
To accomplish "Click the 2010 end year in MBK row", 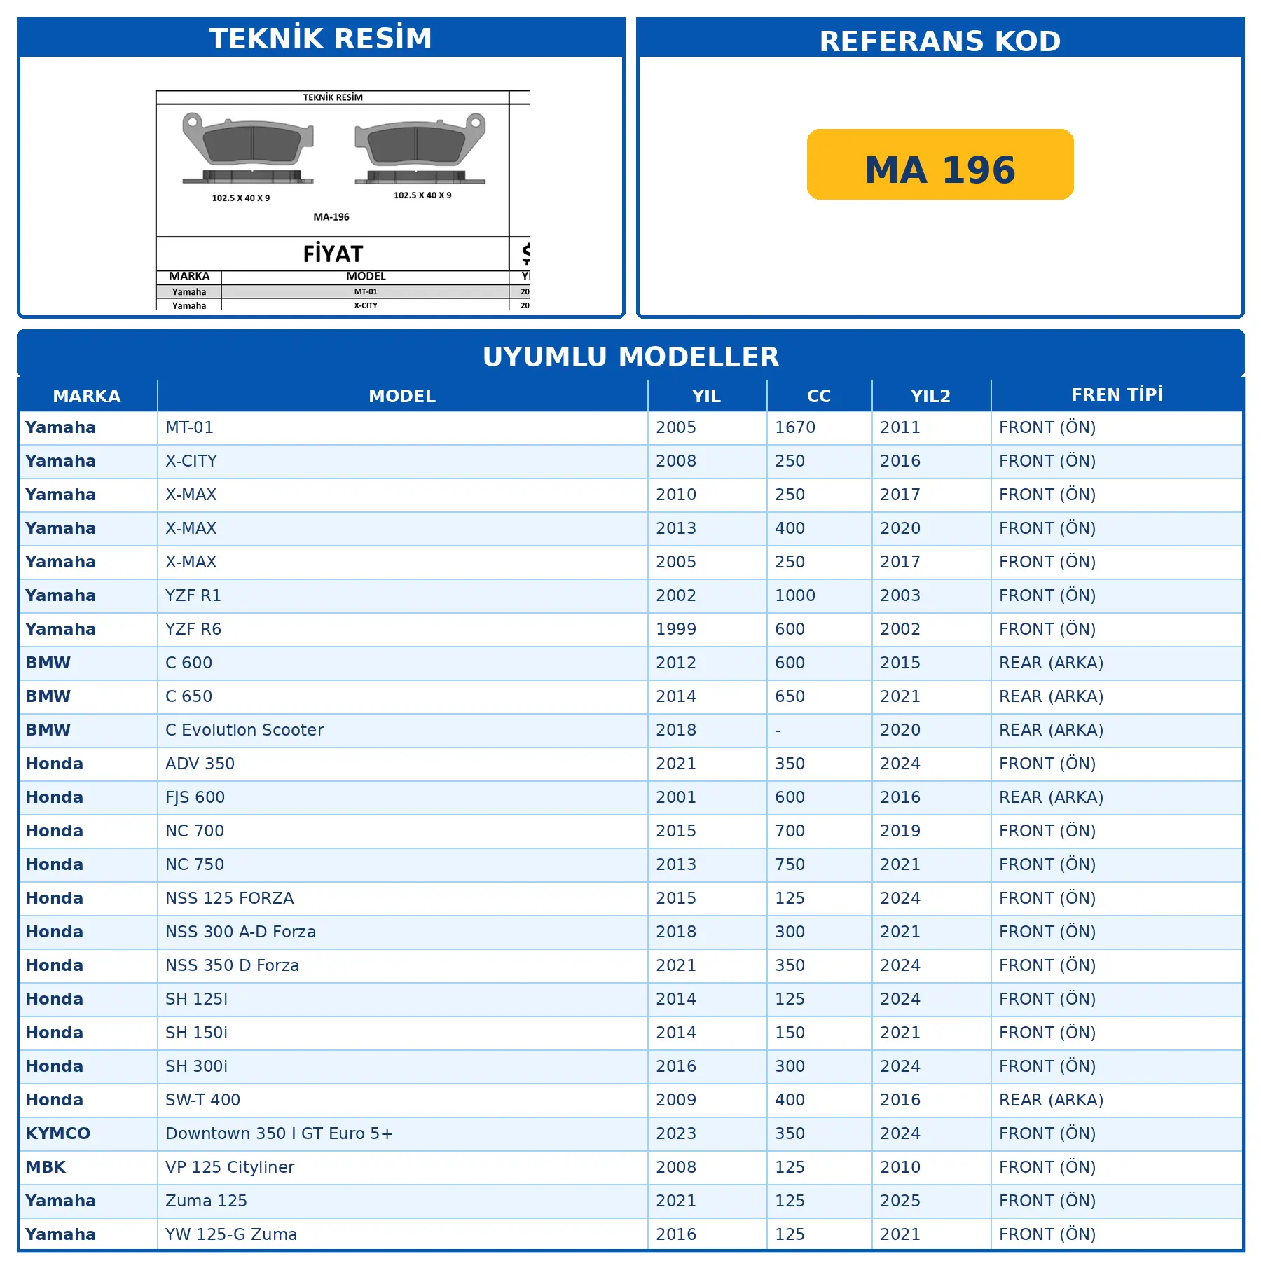I will [900, 1167].
